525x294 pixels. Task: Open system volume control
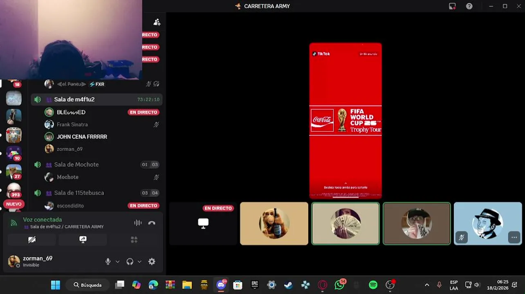coord(477,285)
